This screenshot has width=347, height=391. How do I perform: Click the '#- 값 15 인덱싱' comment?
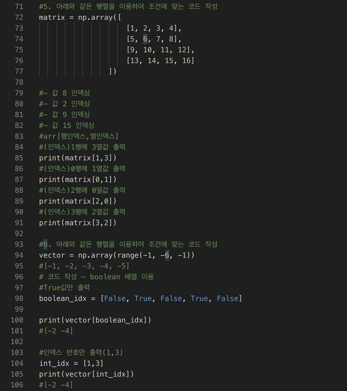pyautogui.click(x=66, y=126)
